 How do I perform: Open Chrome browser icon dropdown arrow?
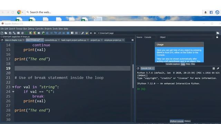coord(22,12)
